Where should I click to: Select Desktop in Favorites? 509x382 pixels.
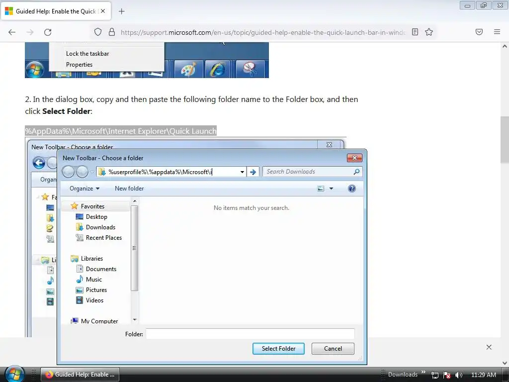click(x=96, y=217)
